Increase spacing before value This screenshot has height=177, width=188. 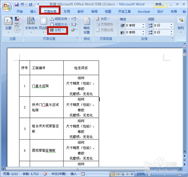tap(171, 24)
